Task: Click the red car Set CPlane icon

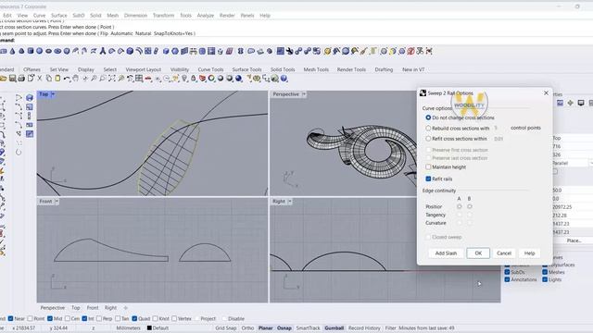Action: (148, 79)
